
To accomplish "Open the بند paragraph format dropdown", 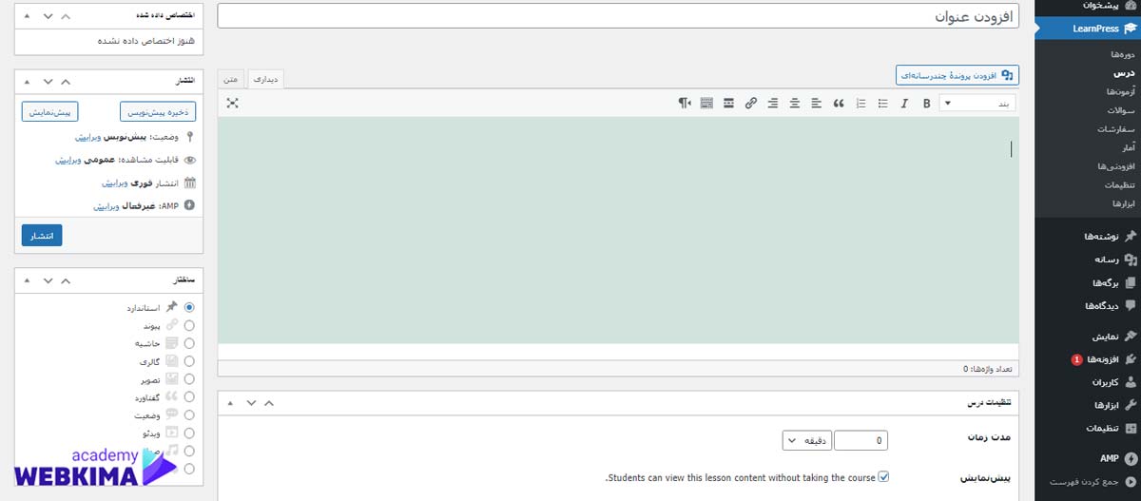I will (977, 103).
